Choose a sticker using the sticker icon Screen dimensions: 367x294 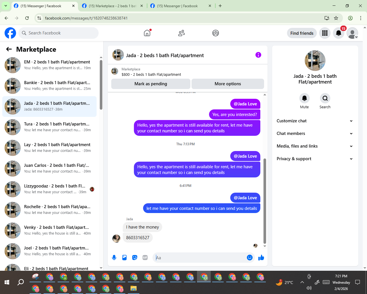click(x=135, y=258)
